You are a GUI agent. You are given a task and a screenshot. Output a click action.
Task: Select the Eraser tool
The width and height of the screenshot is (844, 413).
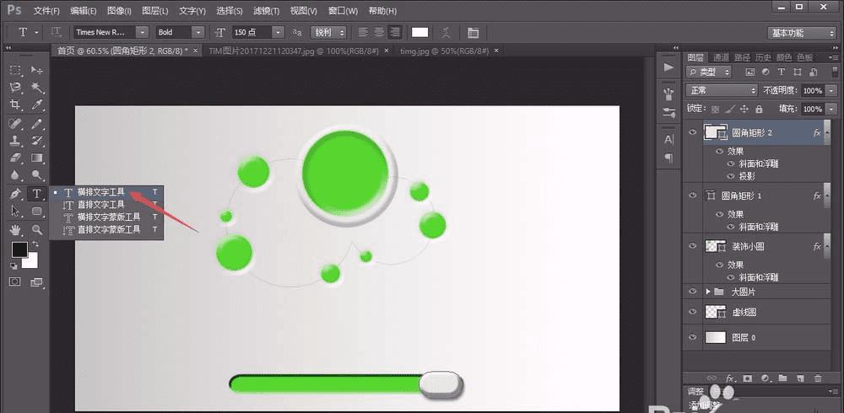(x=15, y=158)
